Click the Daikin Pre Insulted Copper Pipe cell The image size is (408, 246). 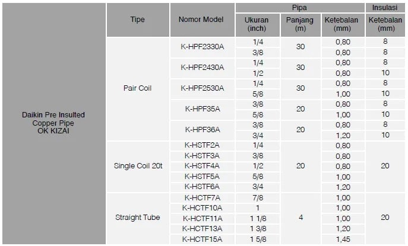[x=53, y=123]
